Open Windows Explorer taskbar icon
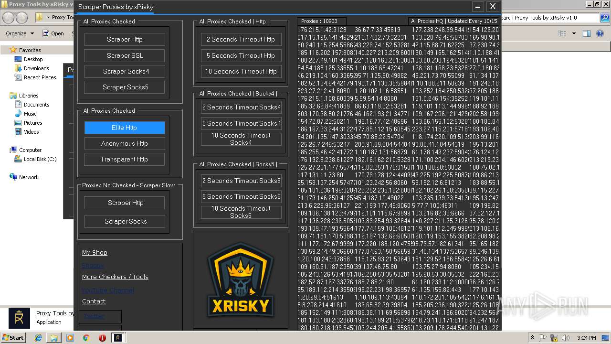This screenshot has width=611, height=344. (x=54, y=338)
